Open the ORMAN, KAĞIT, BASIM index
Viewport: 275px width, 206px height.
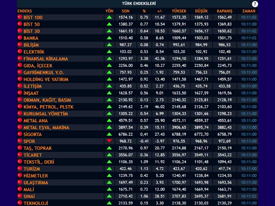(x=47, y=100)
